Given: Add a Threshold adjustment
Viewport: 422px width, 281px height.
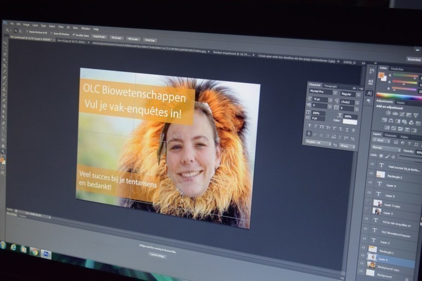Looking at the screenshot, I should pos(400,129).
